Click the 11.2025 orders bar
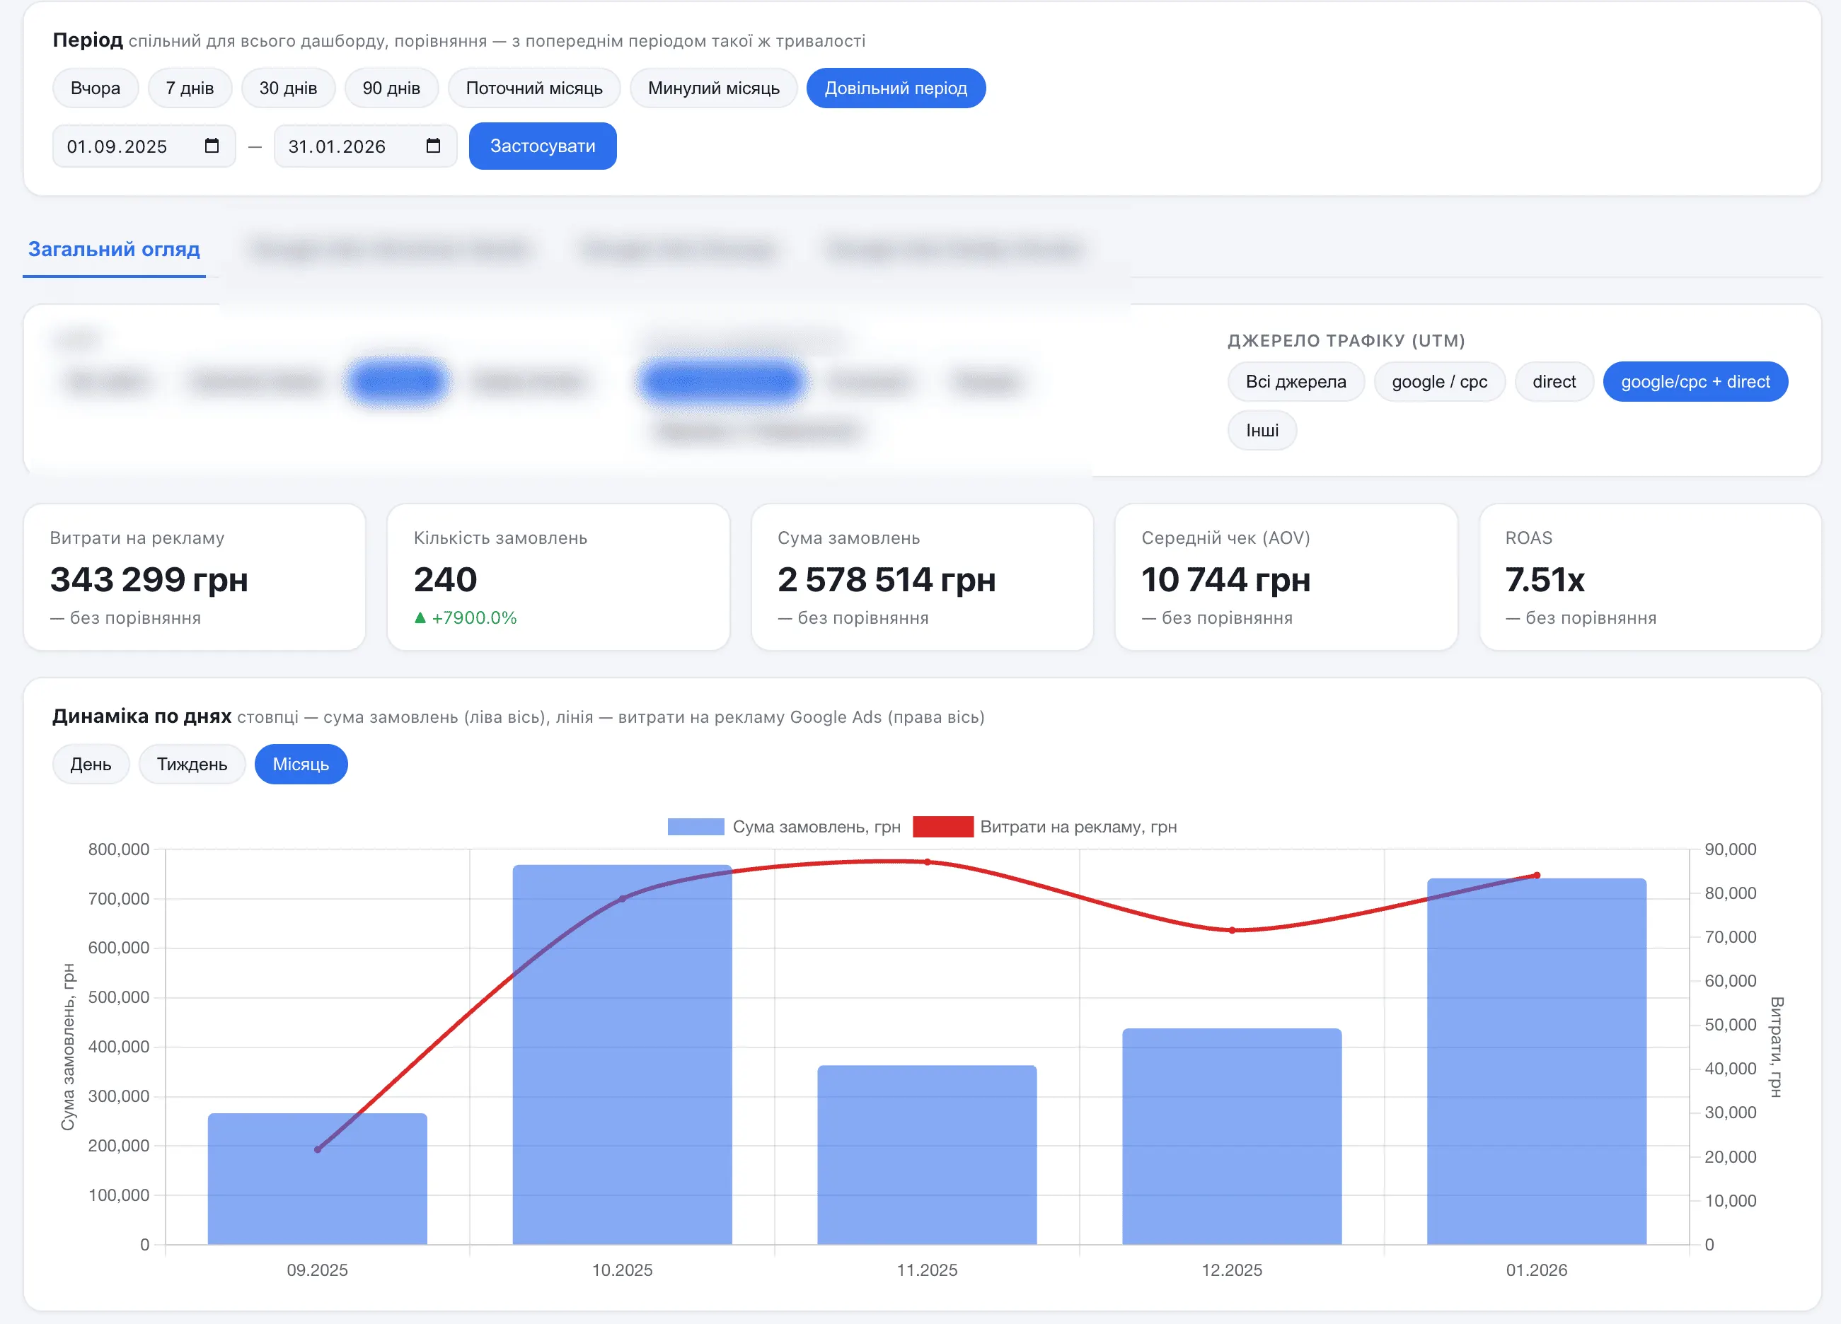This screenshot has width=1841, height=1324. click(x=927, y=1155)
